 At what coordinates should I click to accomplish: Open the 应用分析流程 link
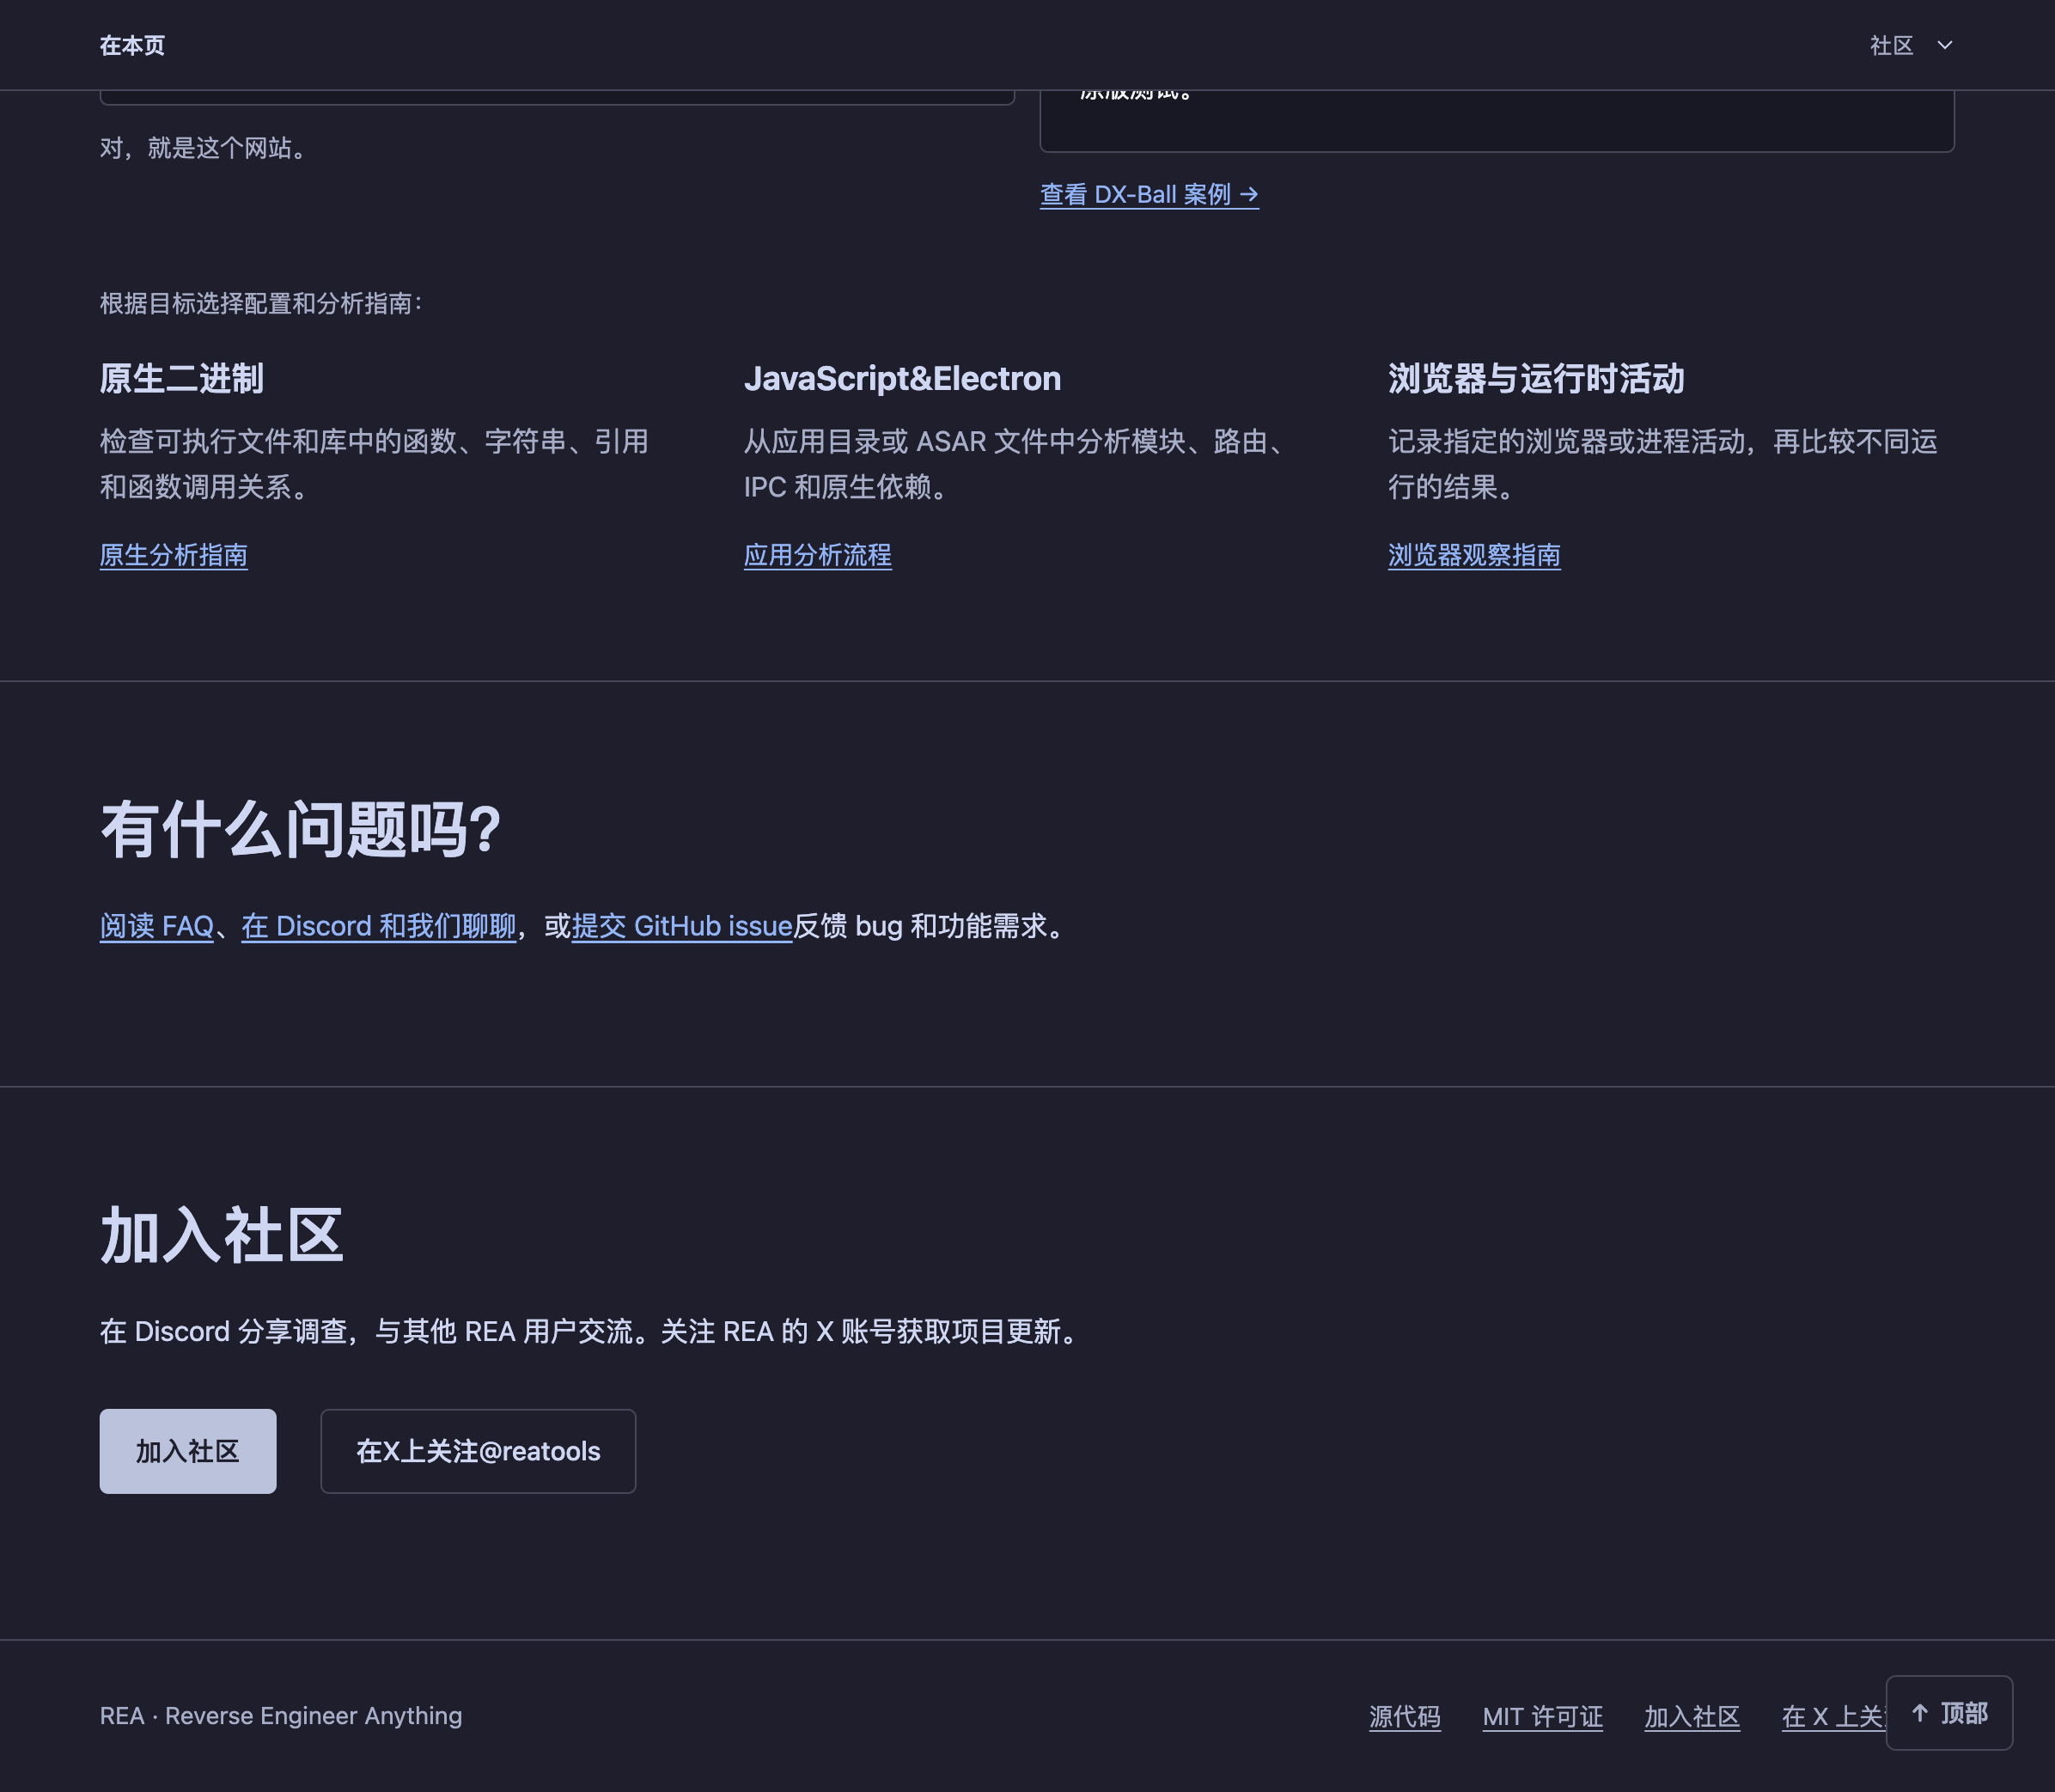point(817,555)
